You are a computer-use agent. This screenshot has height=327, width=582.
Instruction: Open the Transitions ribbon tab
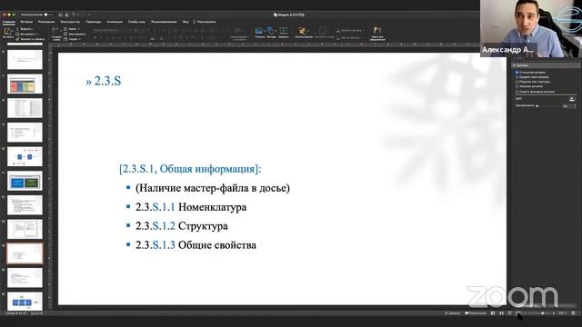point(93,22)
